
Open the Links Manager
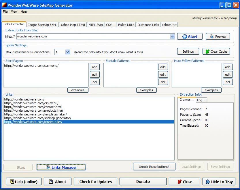pyautogui.click(x=61, y=166)
